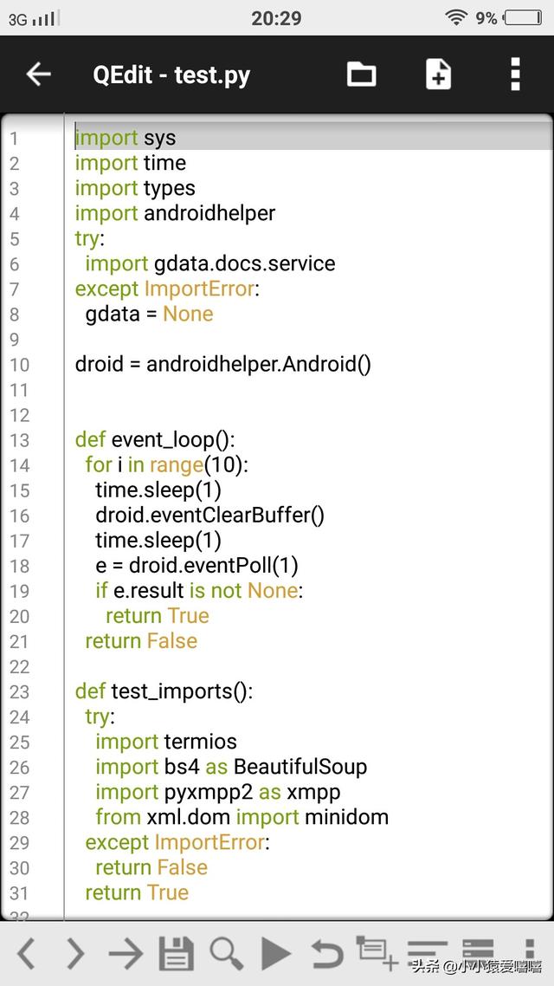554x986 pixels.
Task: Create a new file with the plus-document icon
Action: [x=439, y=75]
